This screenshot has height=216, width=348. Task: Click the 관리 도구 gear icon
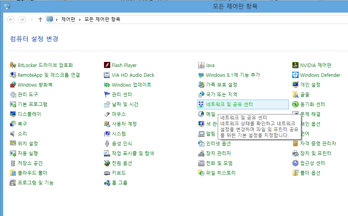tap(13, 94)
